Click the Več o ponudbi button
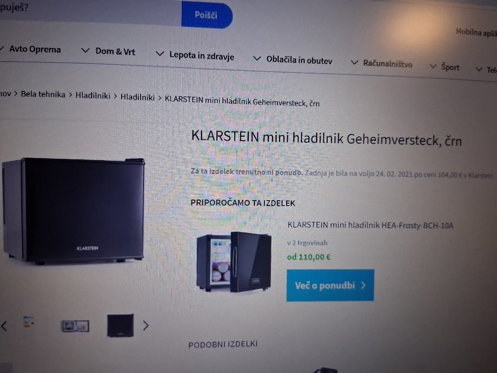 (x=330, y=285)
